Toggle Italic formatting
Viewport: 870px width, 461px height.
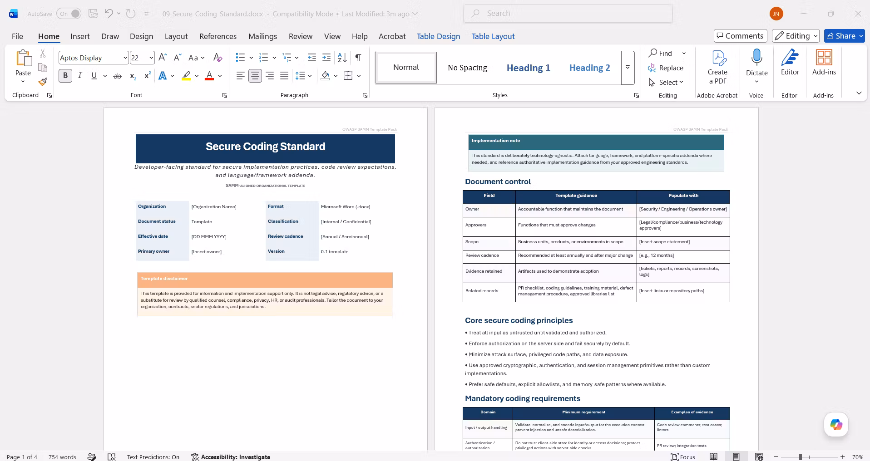tap(80, 76)
